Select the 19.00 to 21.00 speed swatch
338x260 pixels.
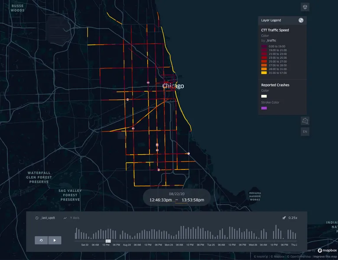pyautogui.click(x=264, y=50)
